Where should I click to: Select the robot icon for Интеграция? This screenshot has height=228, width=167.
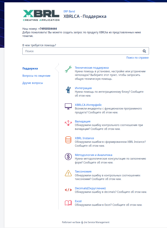click(68, 90)
